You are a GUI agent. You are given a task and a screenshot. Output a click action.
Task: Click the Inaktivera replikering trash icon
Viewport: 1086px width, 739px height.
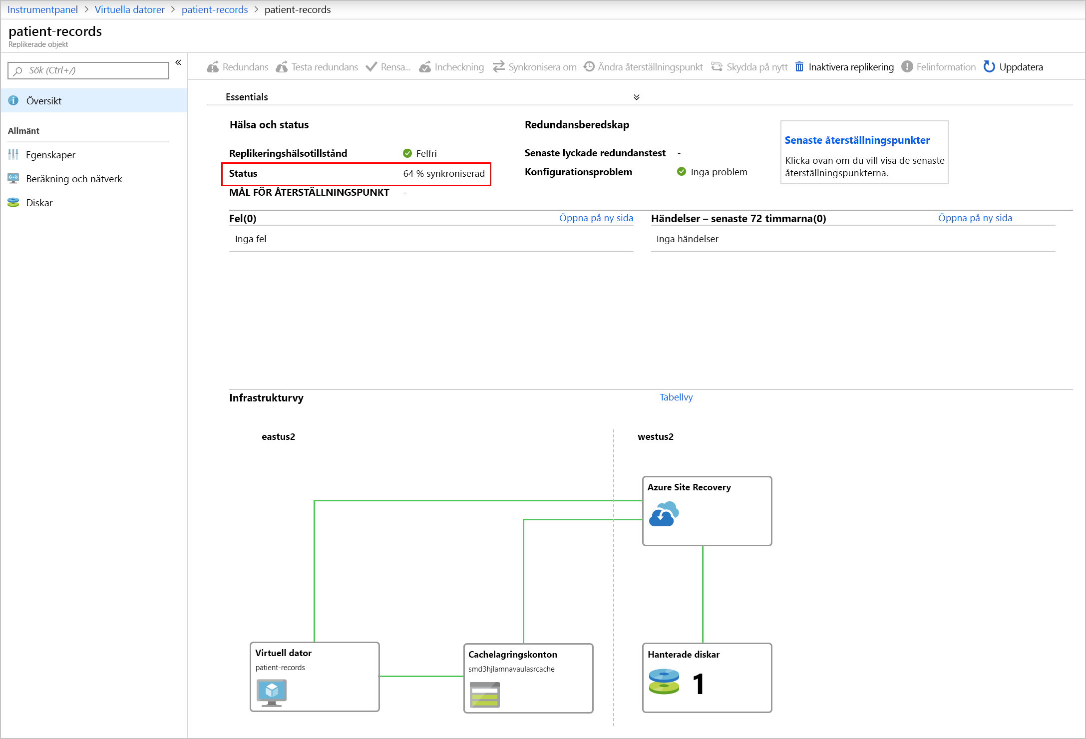(799, 67)
